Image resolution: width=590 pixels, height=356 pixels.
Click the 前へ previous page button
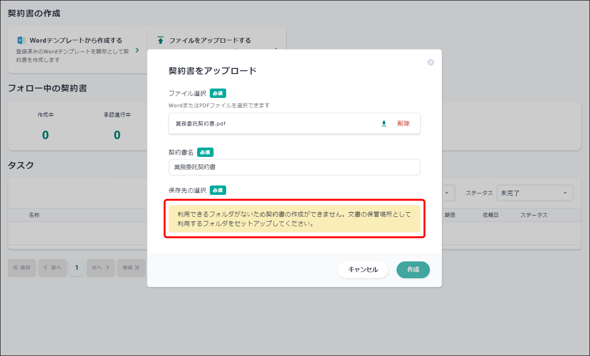(52, 267)
